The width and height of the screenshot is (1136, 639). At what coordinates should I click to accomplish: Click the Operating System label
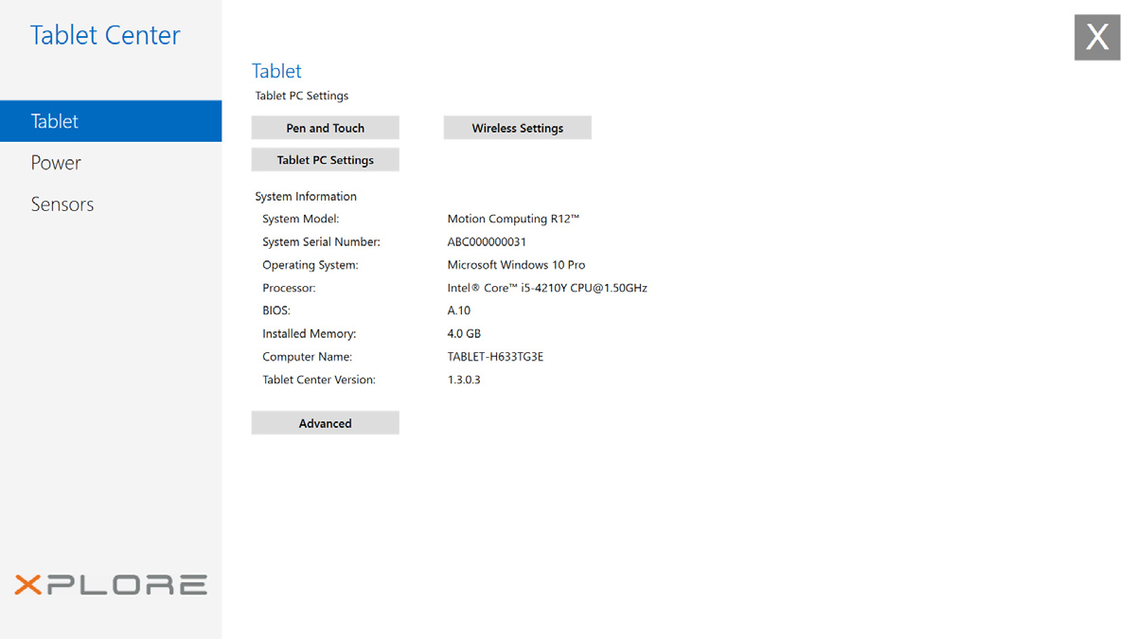[x=310, y=265]
